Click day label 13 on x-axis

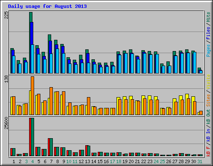coord(87,161)
